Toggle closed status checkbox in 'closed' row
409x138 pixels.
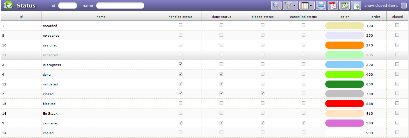262,94
